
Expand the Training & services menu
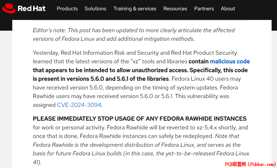[135, 8]
